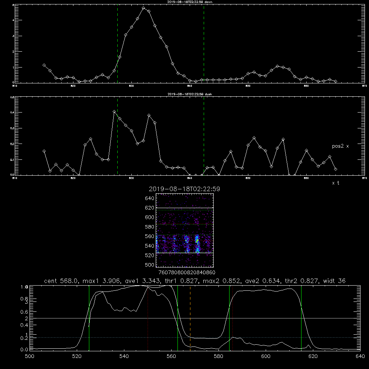Image resolution: width=369 pixels, height=369 pixels.
Task: Click the '500' x-axis label of profile plot
Action: [x=30, y=356]
